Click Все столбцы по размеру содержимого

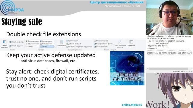79,47
